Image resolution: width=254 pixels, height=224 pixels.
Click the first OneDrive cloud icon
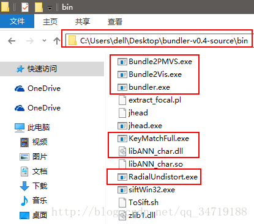pos(20,89)
